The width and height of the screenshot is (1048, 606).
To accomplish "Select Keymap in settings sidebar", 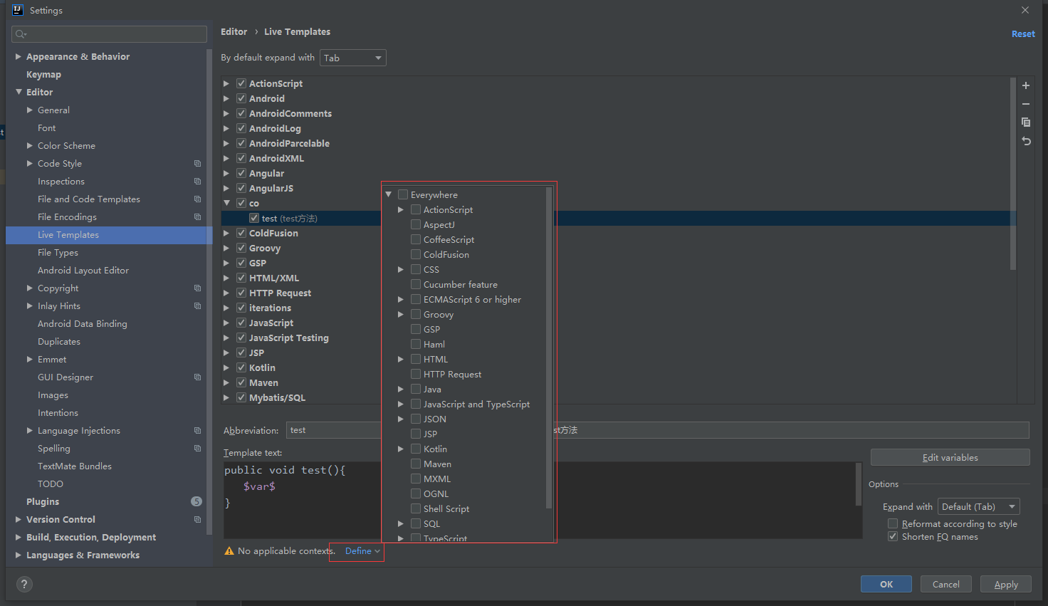I will click(43, 75).
